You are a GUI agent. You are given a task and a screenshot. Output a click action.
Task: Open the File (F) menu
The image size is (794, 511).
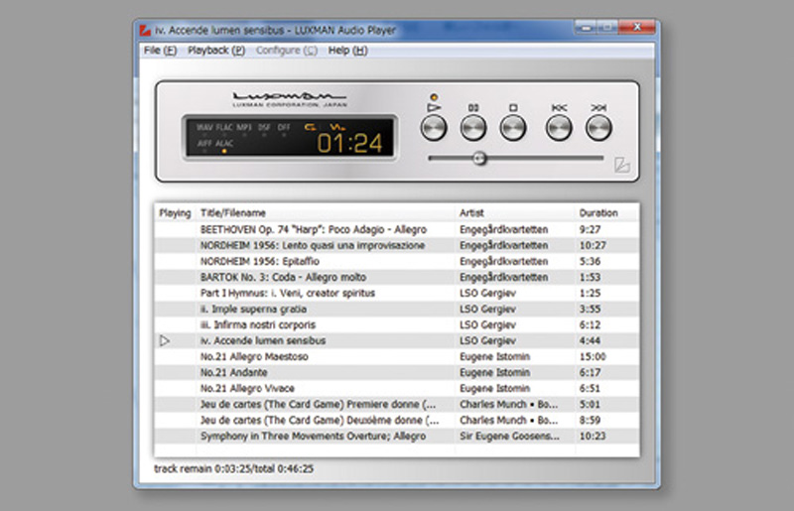pyautogui.click(x=160, y=51)
